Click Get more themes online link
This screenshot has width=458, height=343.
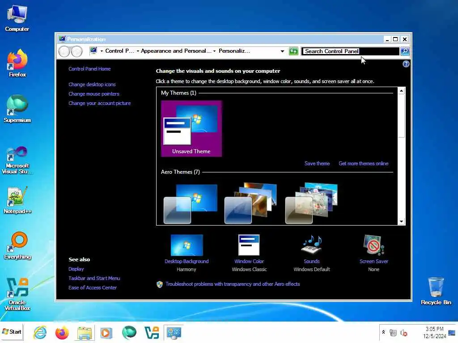363,163
